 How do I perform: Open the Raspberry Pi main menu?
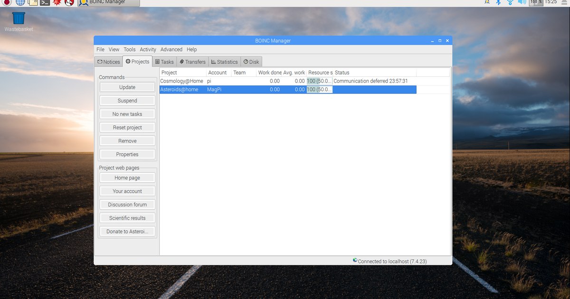(x=8, y=2)
